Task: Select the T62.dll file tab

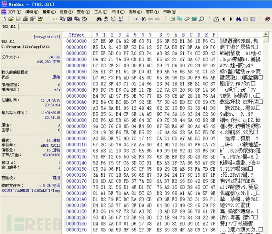Action: (x=9, y=26)
